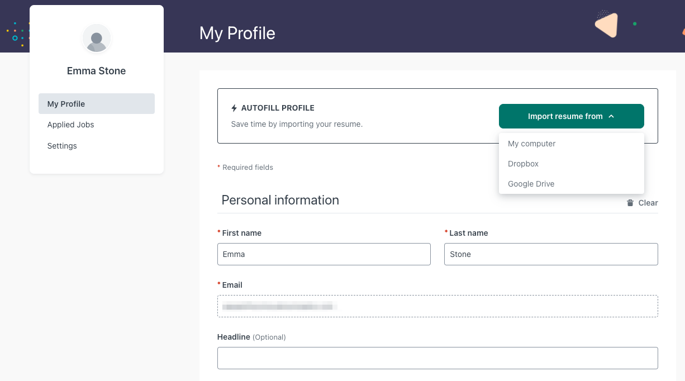
Task: Click the lightning bolt Autofill icon
Action: [x=234, y=108]
